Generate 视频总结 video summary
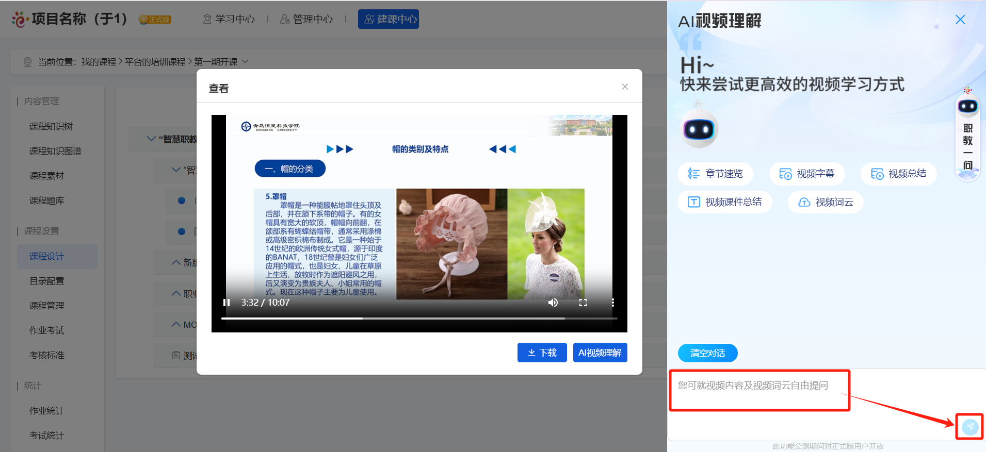This screenshot has width=986, height=452. 898,174
